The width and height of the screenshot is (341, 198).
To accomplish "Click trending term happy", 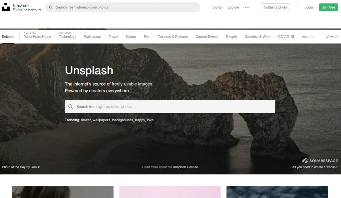I will click(x=140, y=120).
